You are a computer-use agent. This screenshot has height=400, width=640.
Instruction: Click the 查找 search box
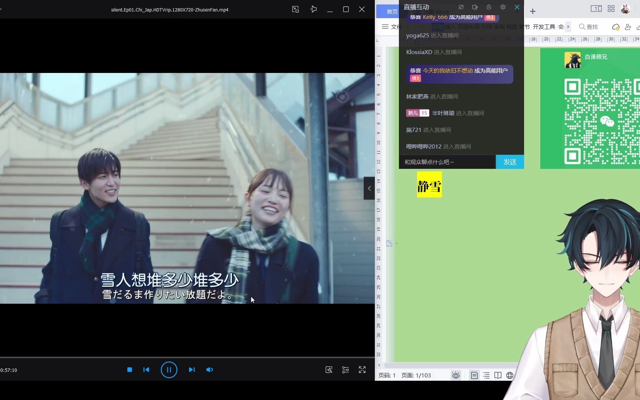589,27
